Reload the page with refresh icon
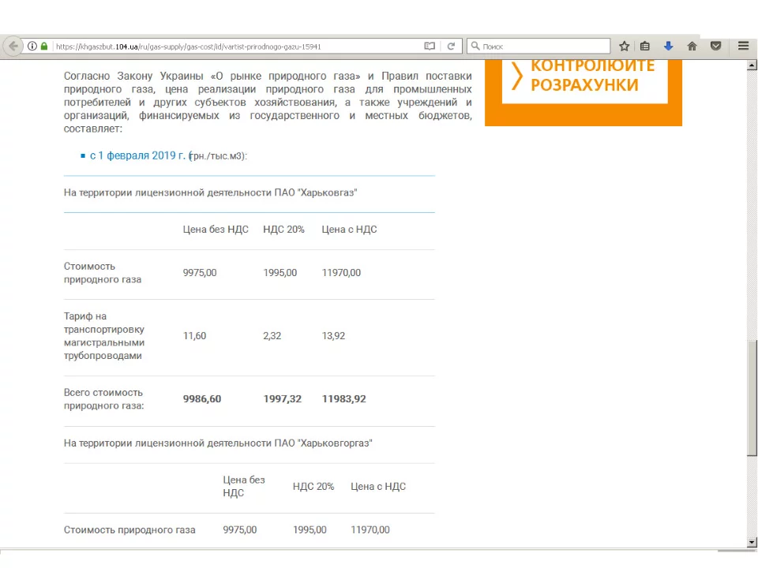Viewport: 758px width, 568px height. click(451, 47)
